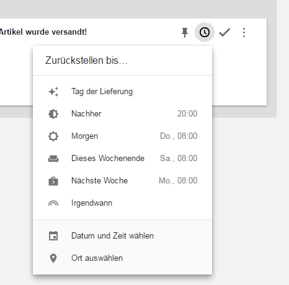289x285 pixels.
Task: Click the 'Sa., 08:00' weekend time
Action: tap(179, 158)
